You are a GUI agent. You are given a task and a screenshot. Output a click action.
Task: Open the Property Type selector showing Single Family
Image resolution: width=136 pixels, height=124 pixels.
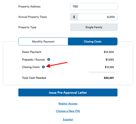94,27
